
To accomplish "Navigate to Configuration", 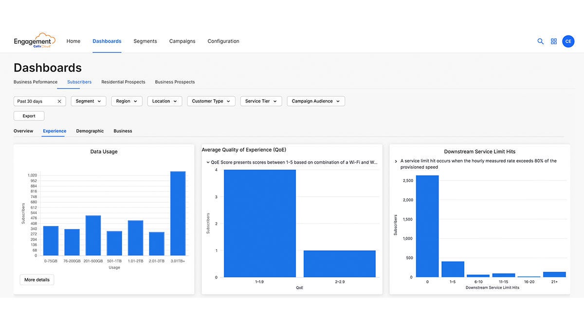I will [x=223, y=41].
